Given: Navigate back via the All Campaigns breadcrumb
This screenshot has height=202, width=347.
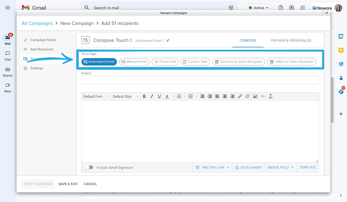Looking at the screenshot, I should point(37,23).
